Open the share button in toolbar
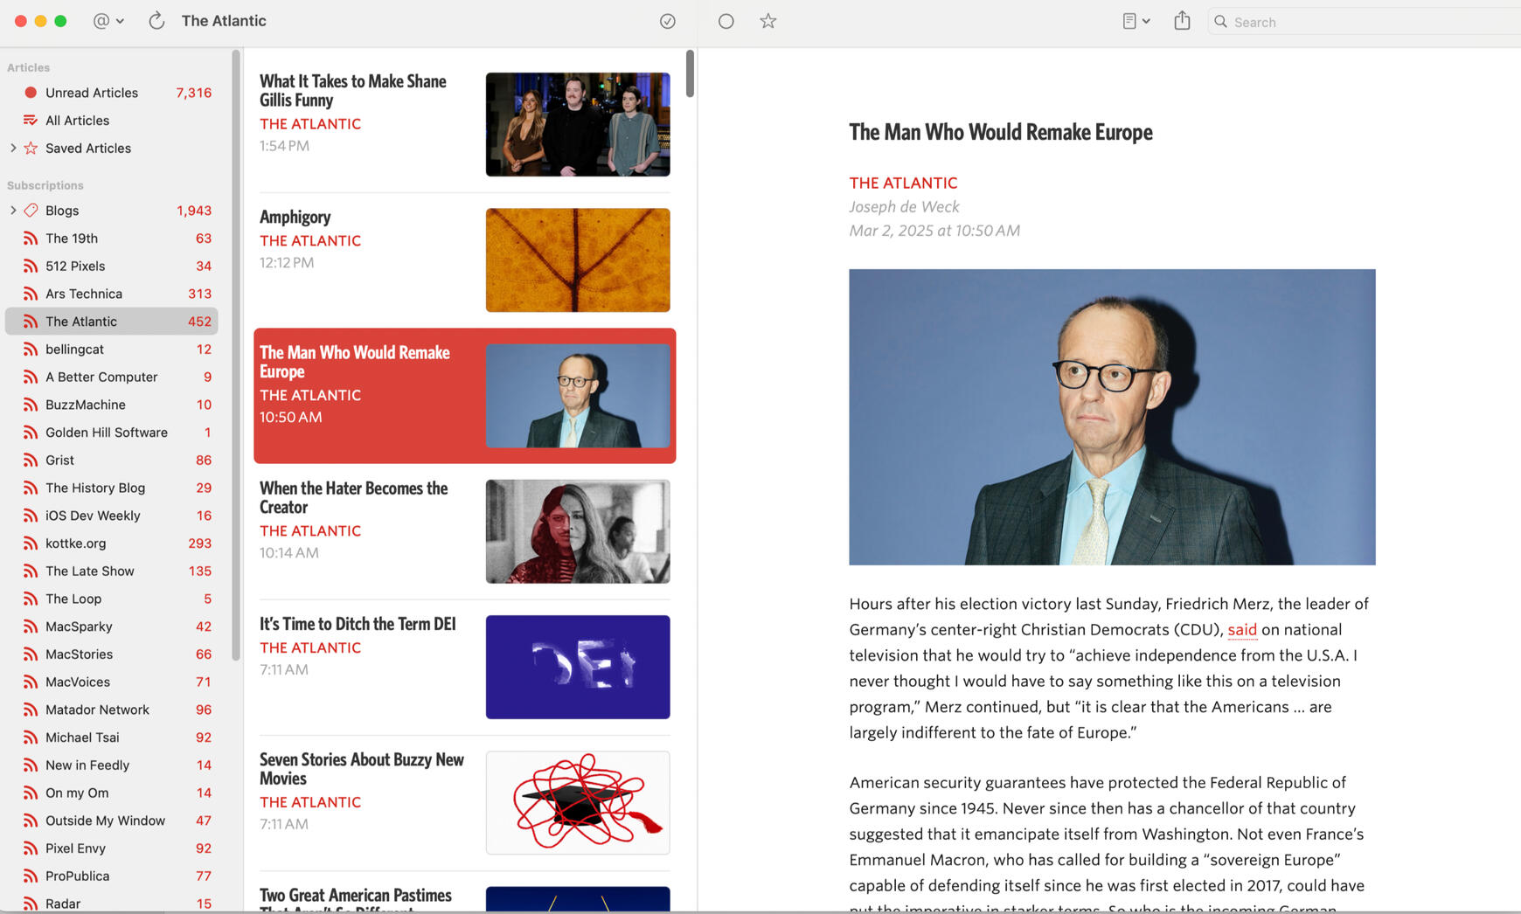 pos(1182,21)
